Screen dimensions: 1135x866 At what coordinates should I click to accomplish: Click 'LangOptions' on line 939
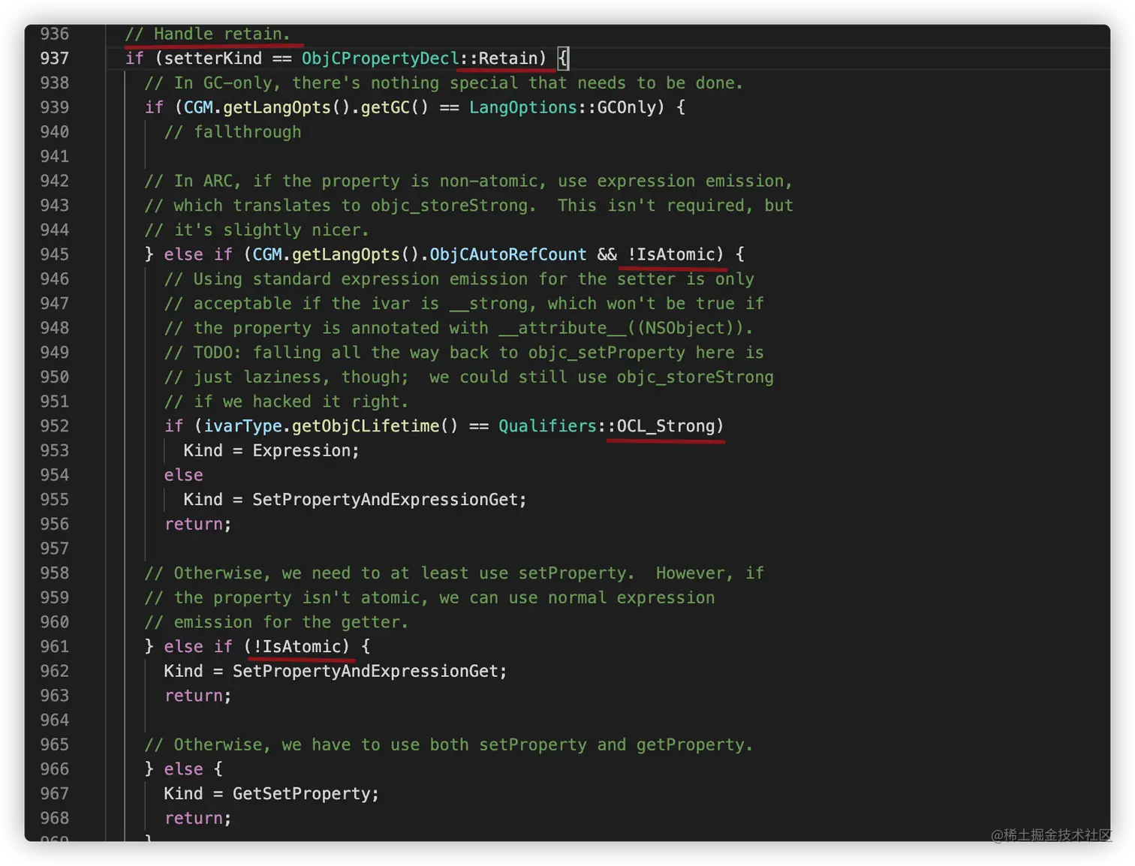(x=523, y=107)
